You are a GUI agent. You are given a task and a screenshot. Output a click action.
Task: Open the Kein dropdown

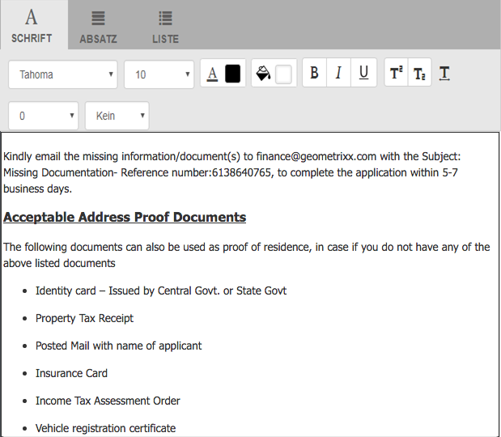coord(117,116)
